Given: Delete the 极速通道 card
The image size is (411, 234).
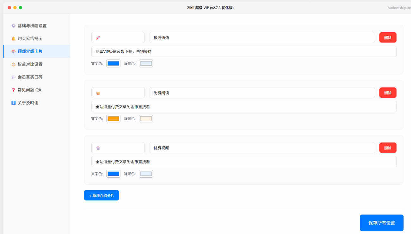Looking at the screenshot, I should [388, 38].
